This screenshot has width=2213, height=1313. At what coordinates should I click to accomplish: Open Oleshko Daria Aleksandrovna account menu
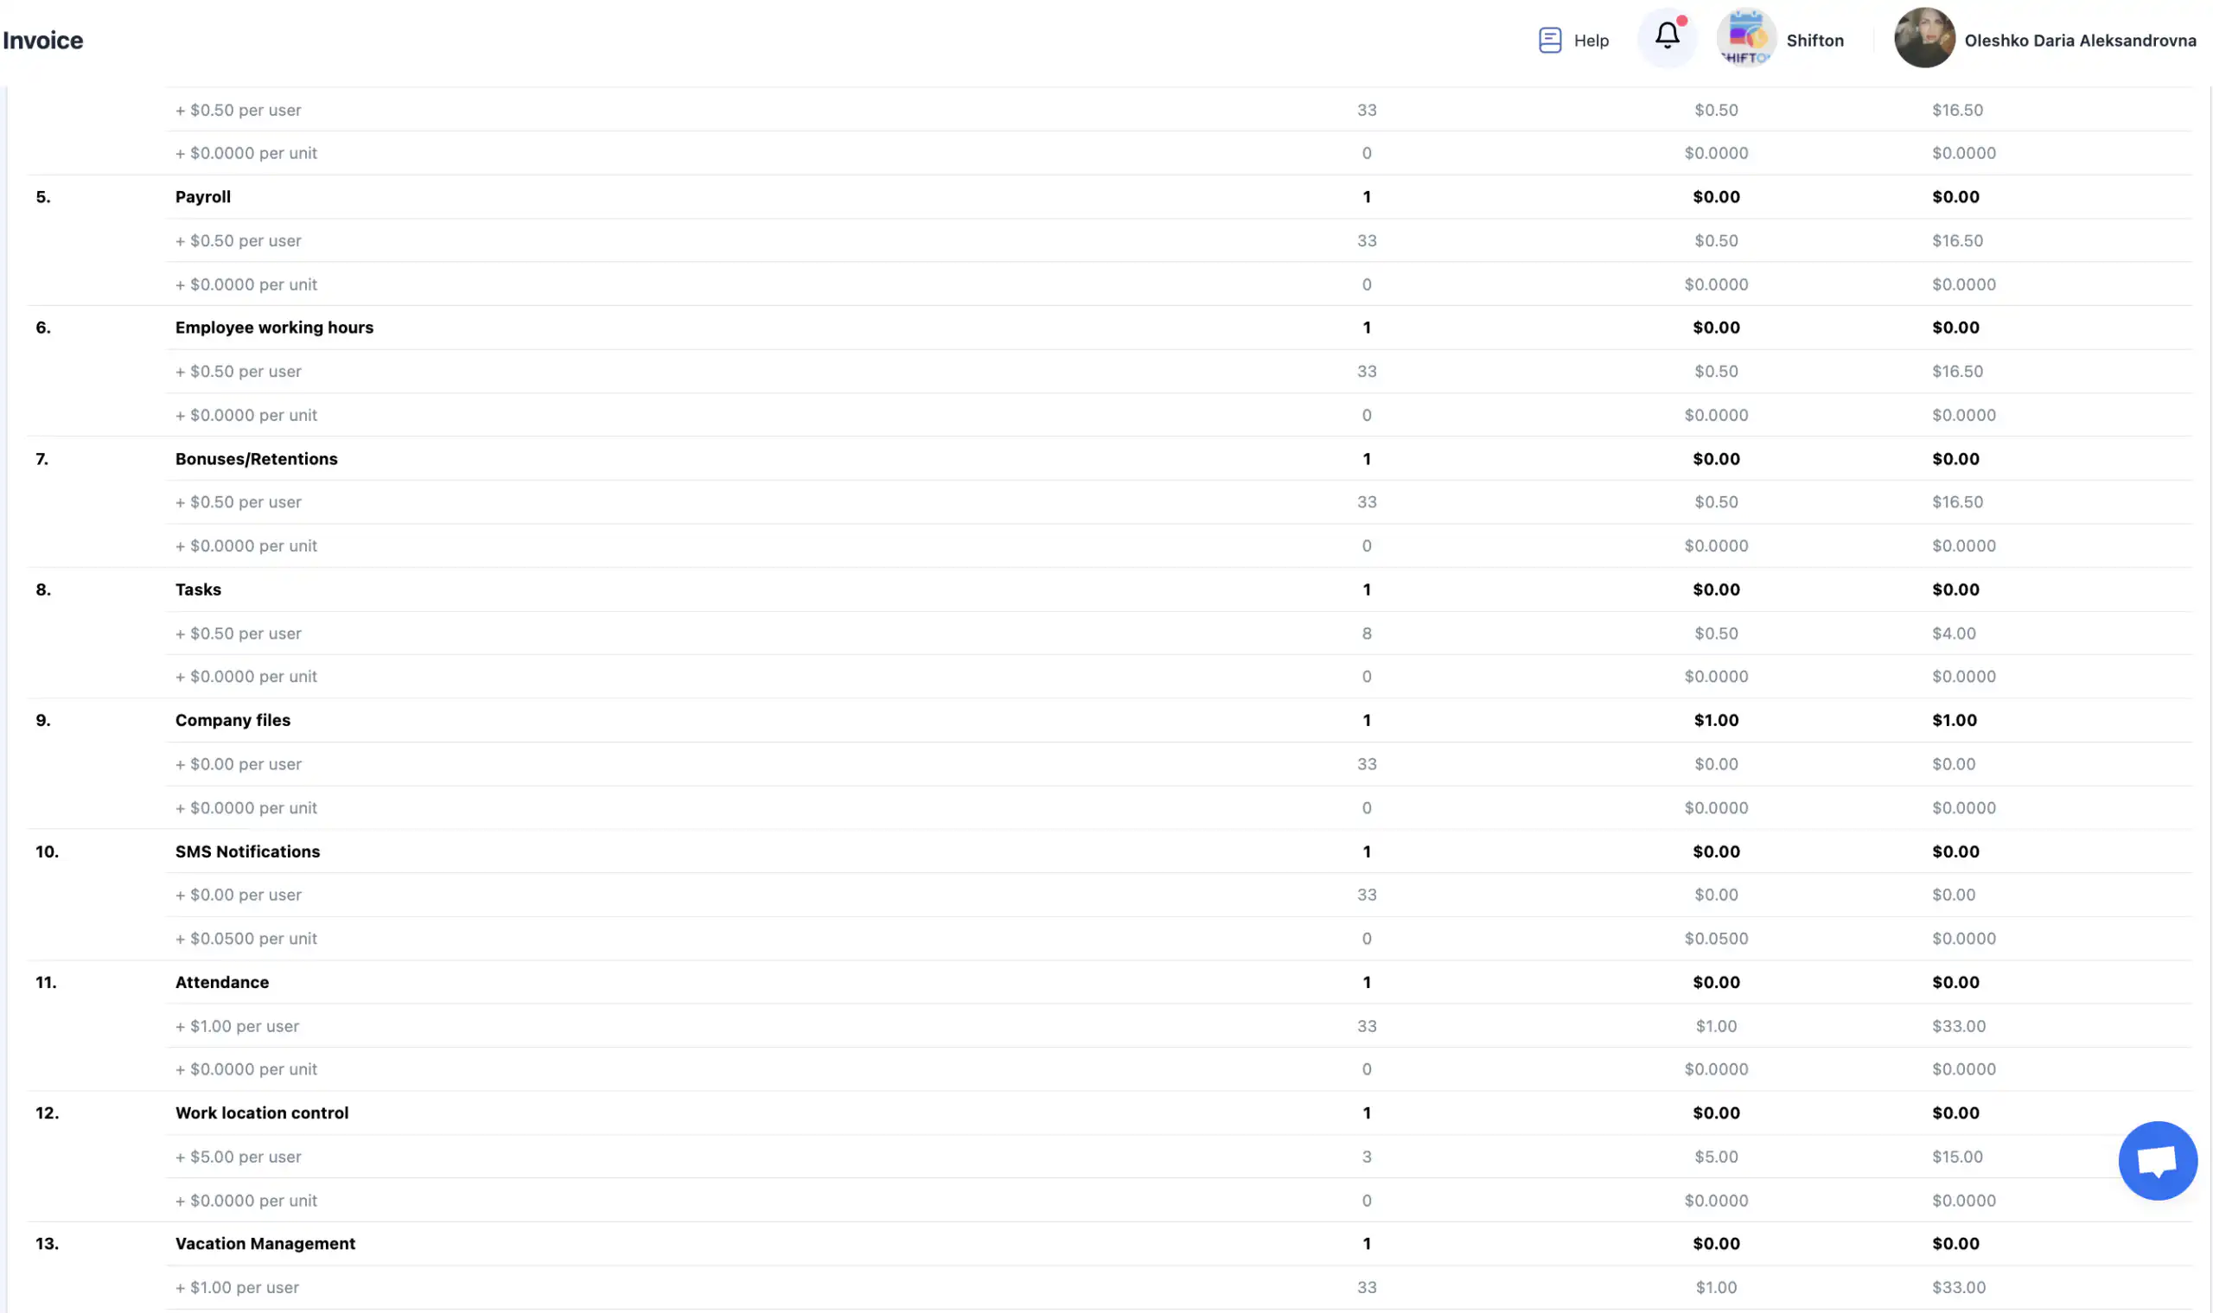2079,41
